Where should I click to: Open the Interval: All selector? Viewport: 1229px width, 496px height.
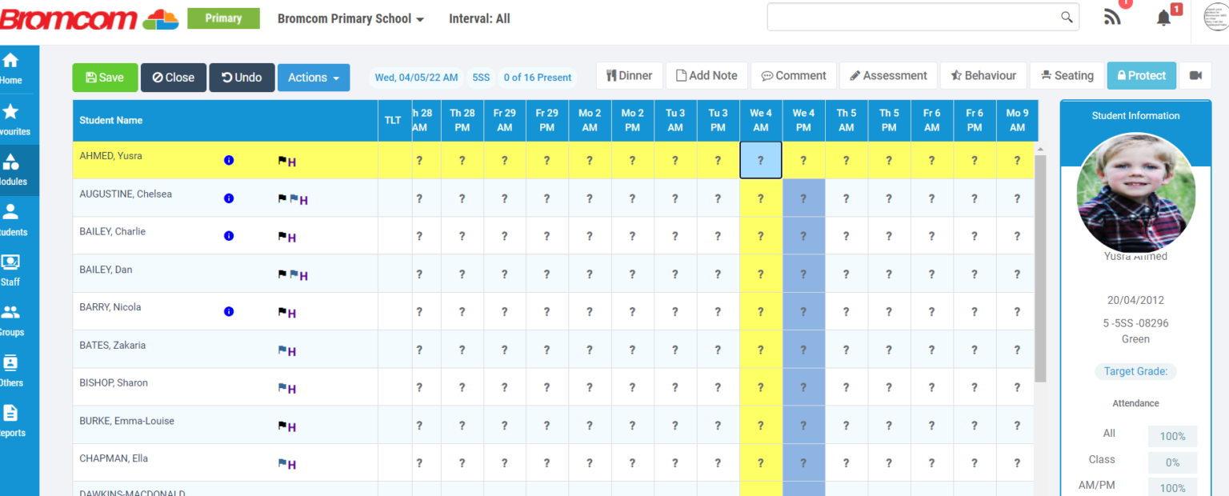479,18
